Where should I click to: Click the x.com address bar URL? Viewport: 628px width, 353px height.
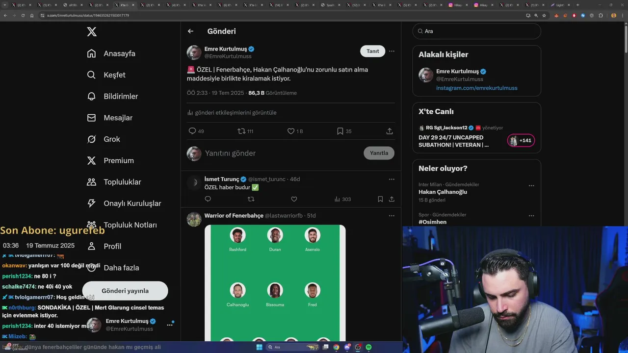click(88, 16)
